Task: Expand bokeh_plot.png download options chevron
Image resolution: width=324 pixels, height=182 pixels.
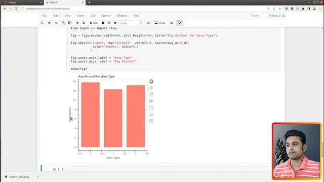Action: [x=38, y=177]
